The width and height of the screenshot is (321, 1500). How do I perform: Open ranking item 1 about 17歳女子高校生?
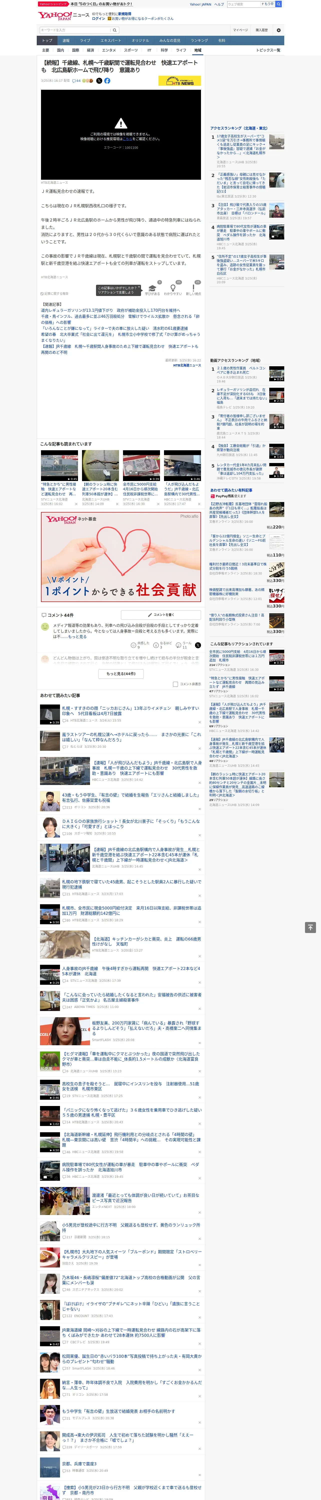tap(242, 146)
